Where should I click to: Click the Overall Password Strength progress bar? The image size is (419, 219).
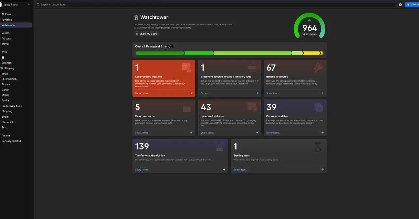click(x=229, y=53)
